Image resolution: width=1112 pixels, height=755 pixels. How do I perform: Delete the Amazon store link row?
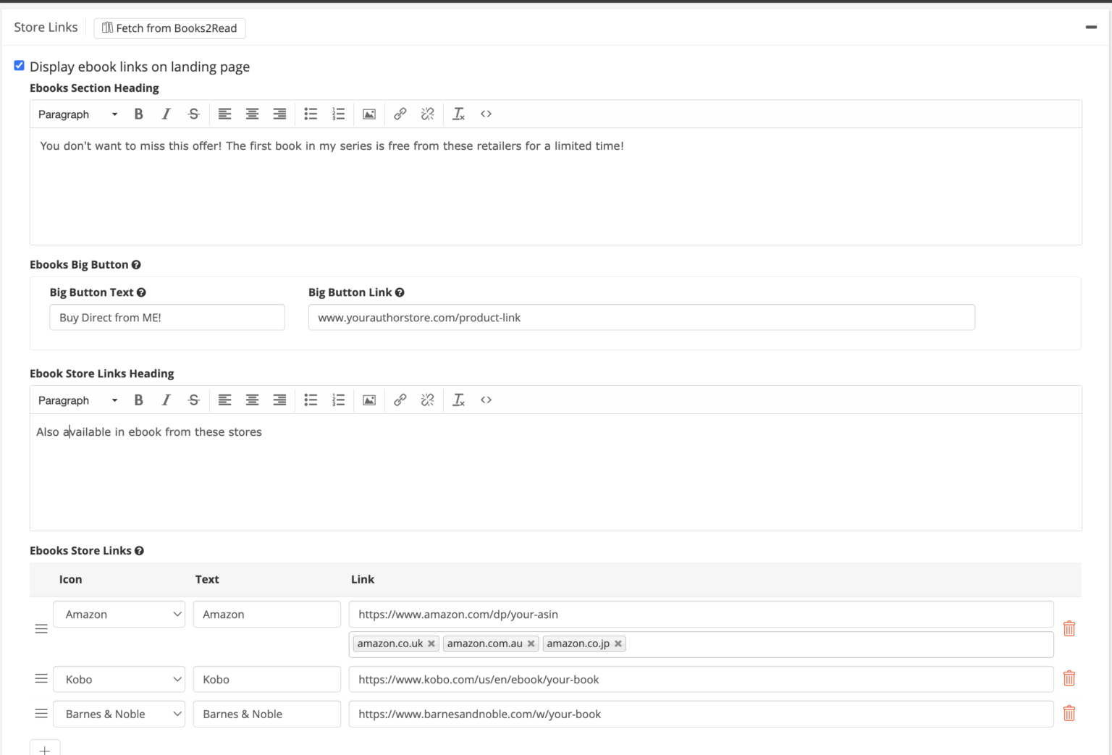[1069, 628]
